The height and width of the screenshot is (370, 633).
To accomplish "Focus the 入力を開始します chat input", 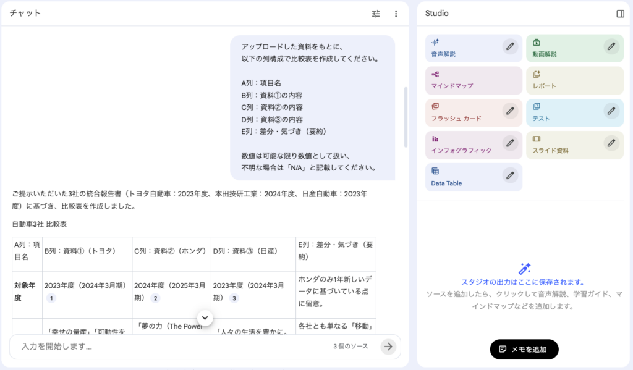I will pyautogui.click(x=167, y=347).
